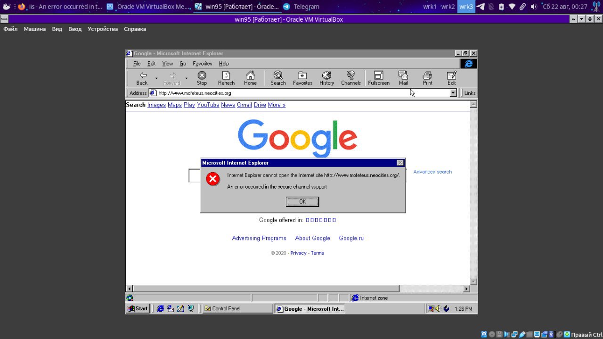Click the Back toolbar button
Image resolution: width=603 pixels, height=339 pixels.
click(x=142, y=78)
